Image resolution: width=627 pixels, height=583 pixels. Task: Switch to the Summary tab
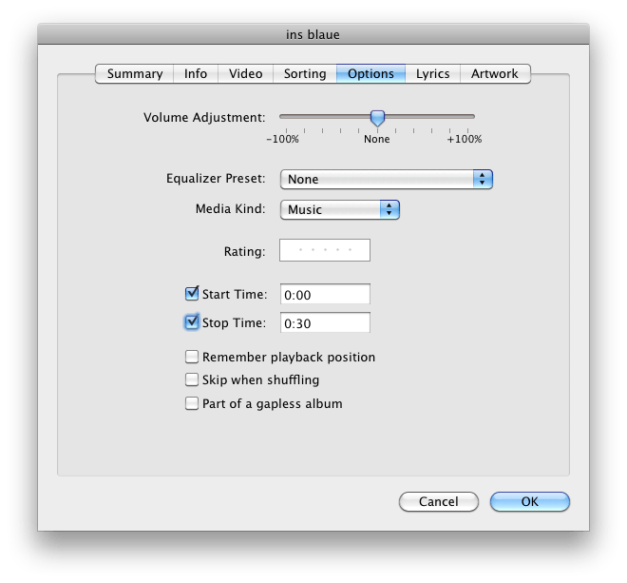[135, 73]
